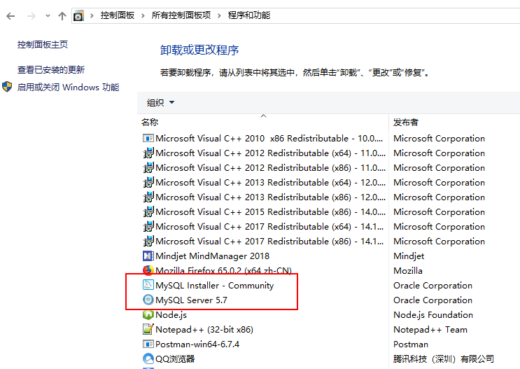Click publisher 腾讯科技（深圳）有限公司

[x=444, y=358]
